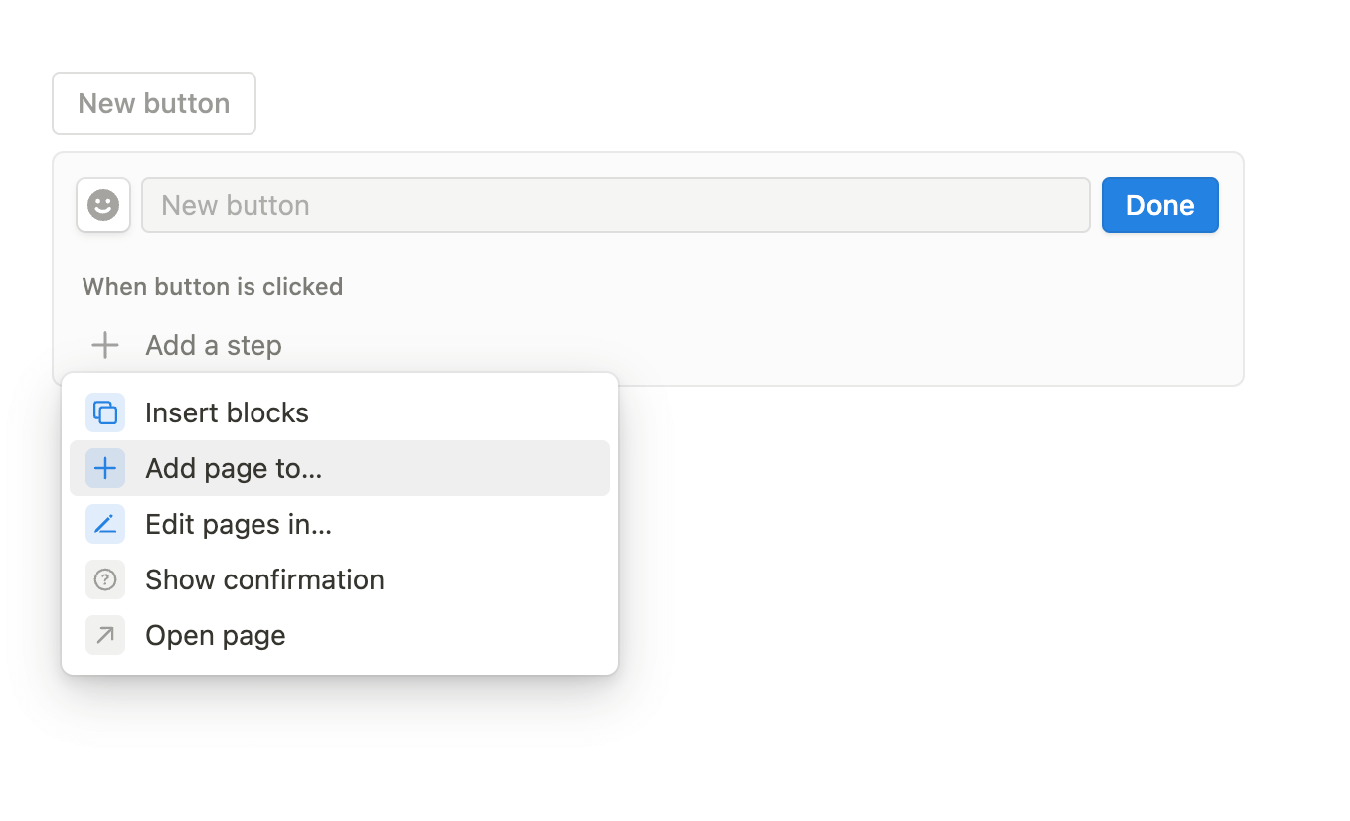Image resolution: width=1350 pixels, height=821 pixels.
Task: Click the pencil icon for Edit pages in
Action: click(x=105, y=524)
